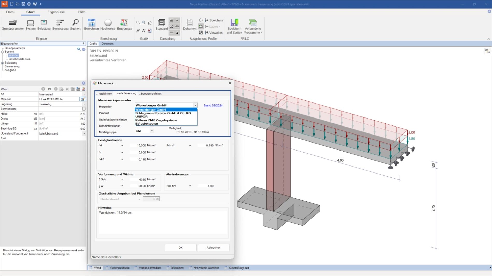Increase text size with the A+ icon
The height and width of the screenshot is (276, 492).
pos(138,31)
